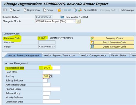The height and width of the screenshot is (105, 136).
Task: Click the Certification Date field
Action: coord(52,102)
